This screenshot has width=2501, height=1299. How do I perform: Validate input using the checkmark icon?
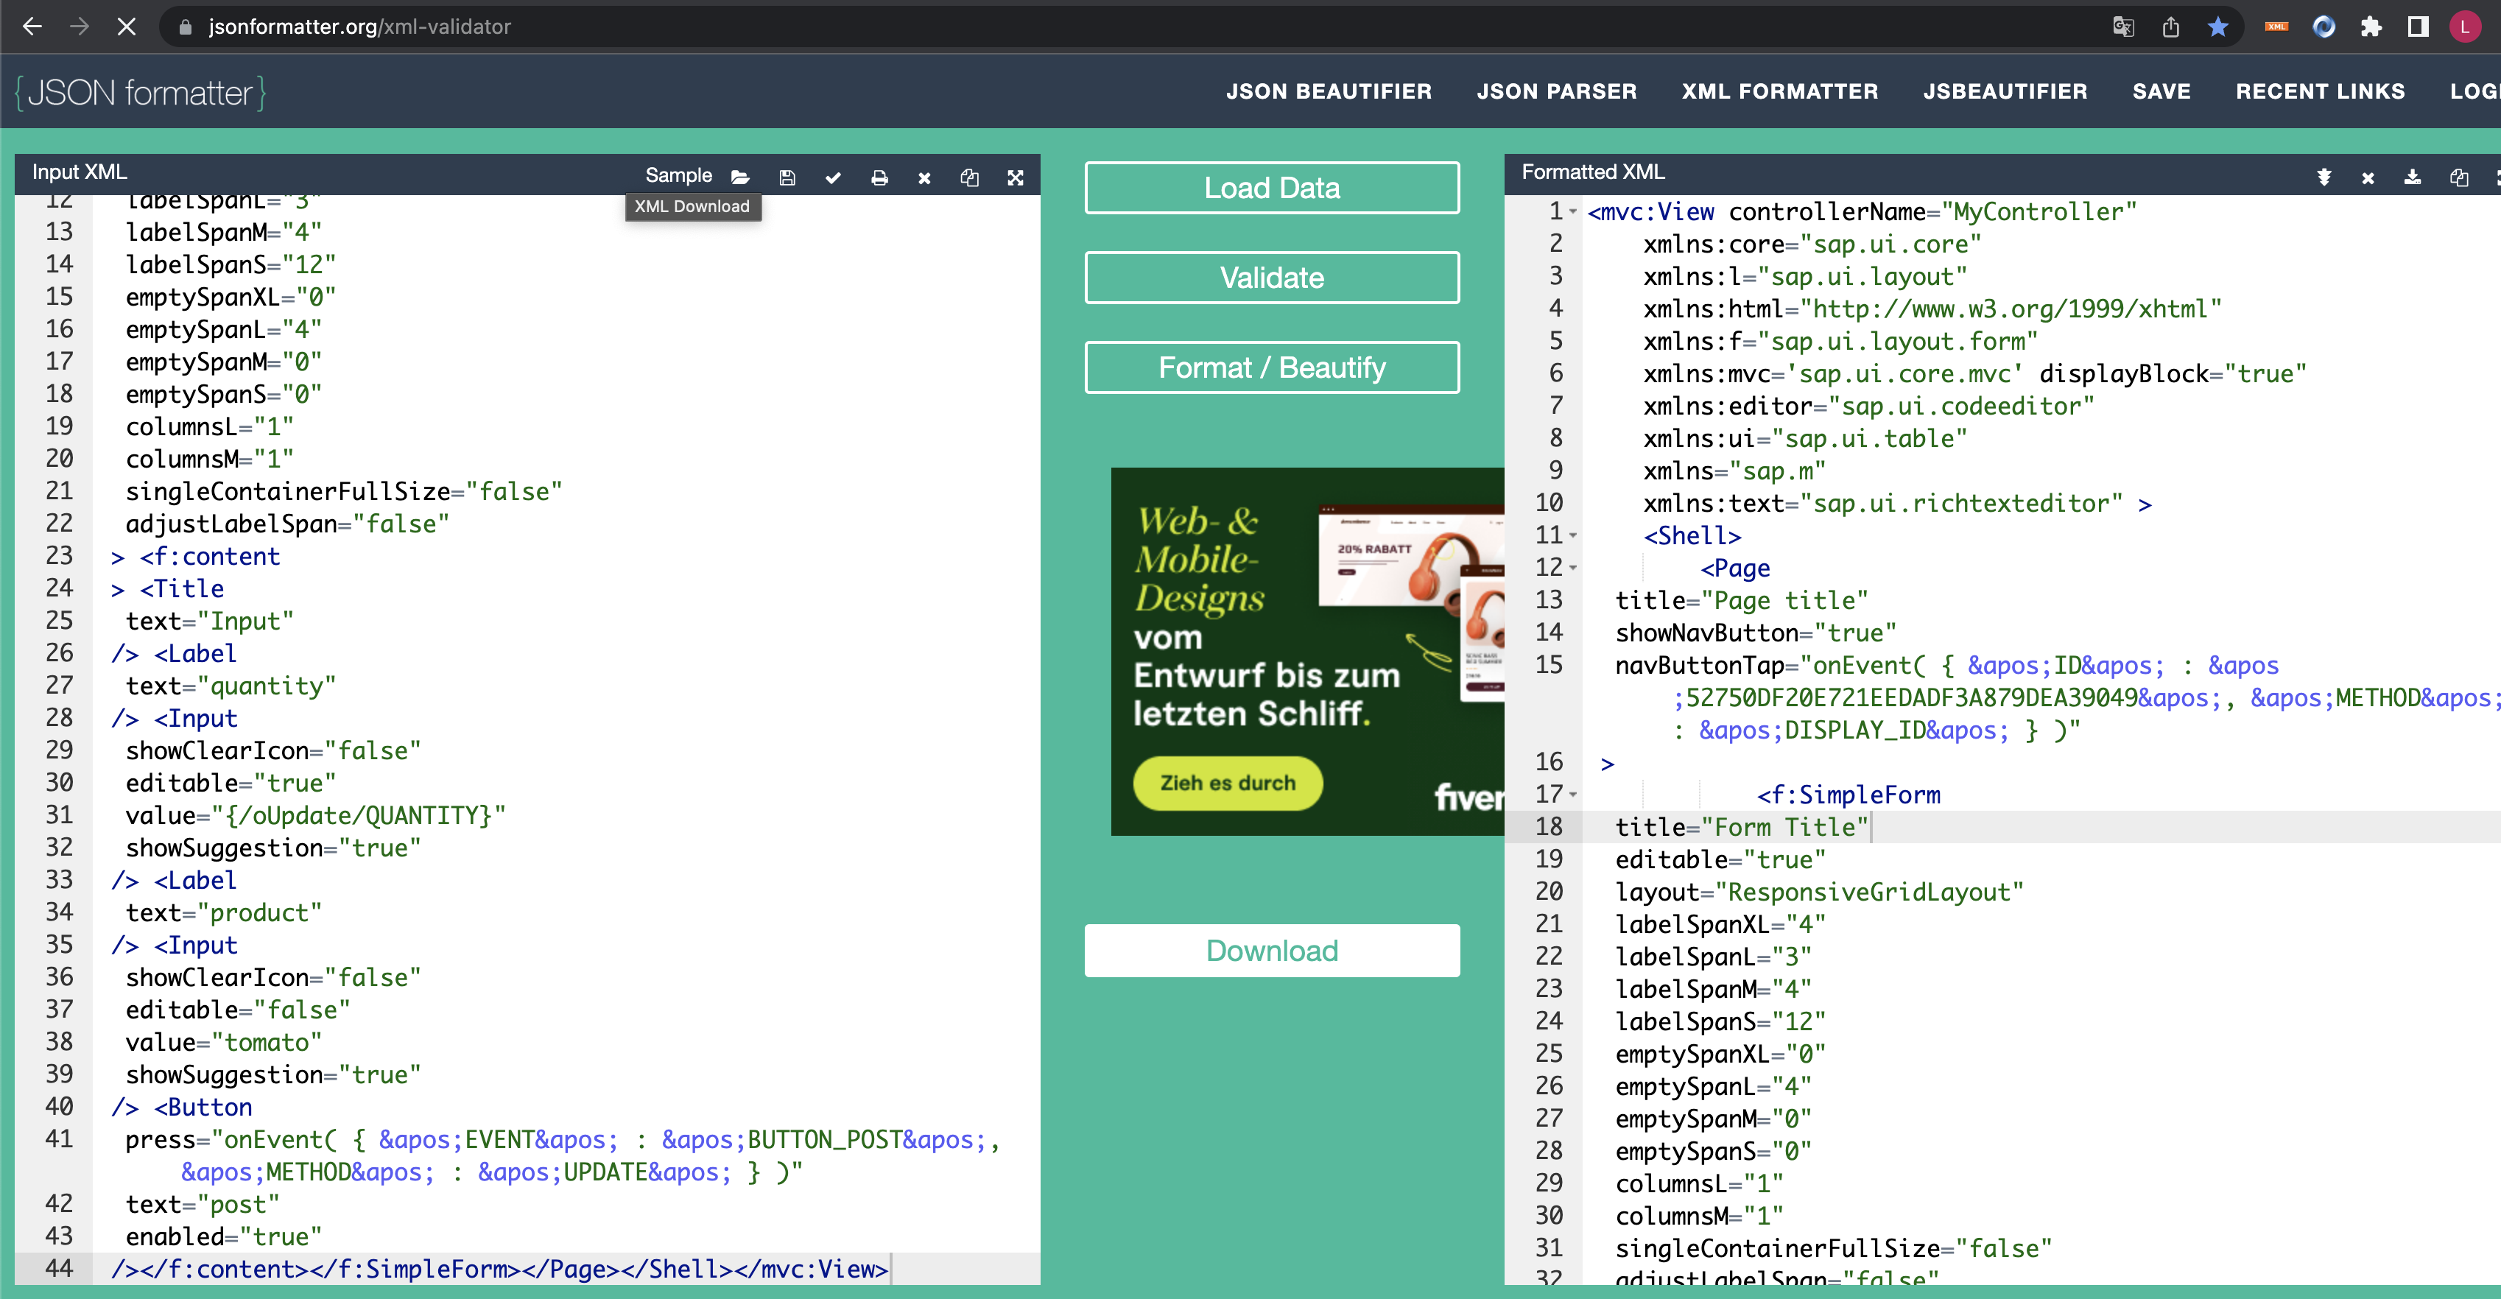(x=833, y=177)
